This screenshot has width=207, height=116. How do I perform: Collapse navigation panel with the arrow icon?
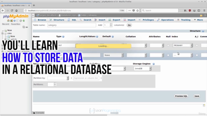click(33, 15)
